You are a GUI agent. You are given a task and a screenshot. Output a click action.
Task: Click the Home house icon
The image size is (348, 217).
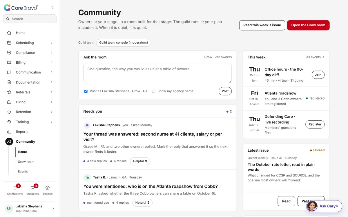(9, 33)
